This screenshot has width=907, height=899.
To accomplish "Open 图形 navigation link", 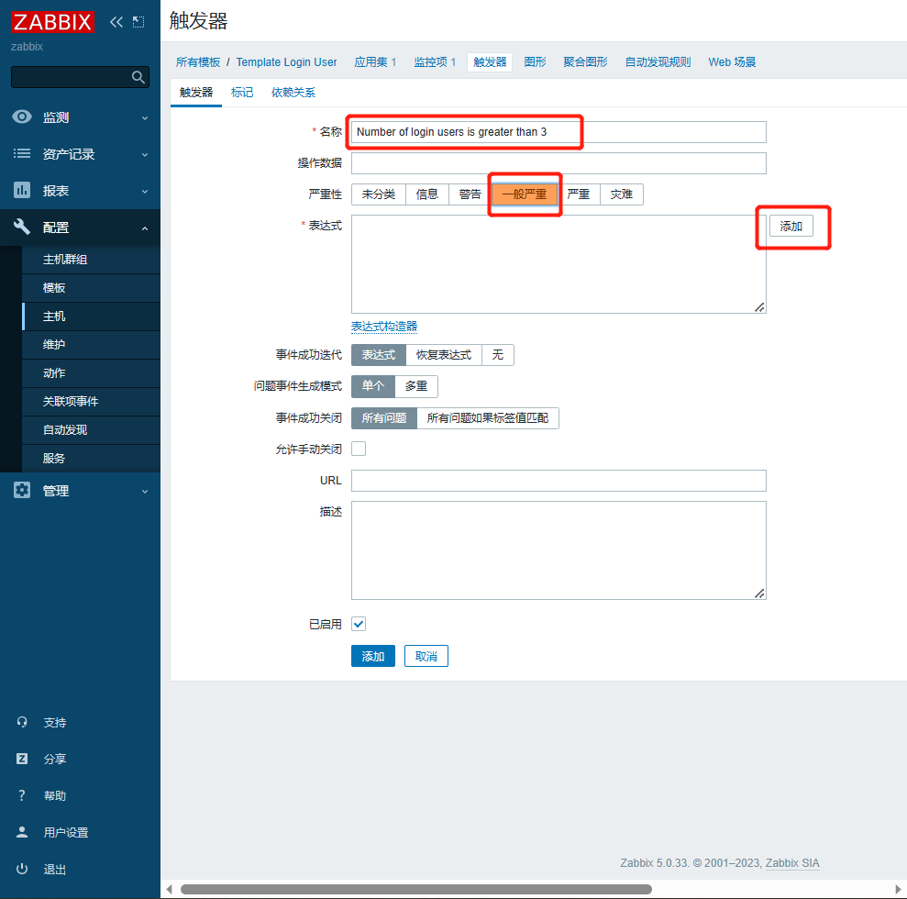I will click(535, 61).
